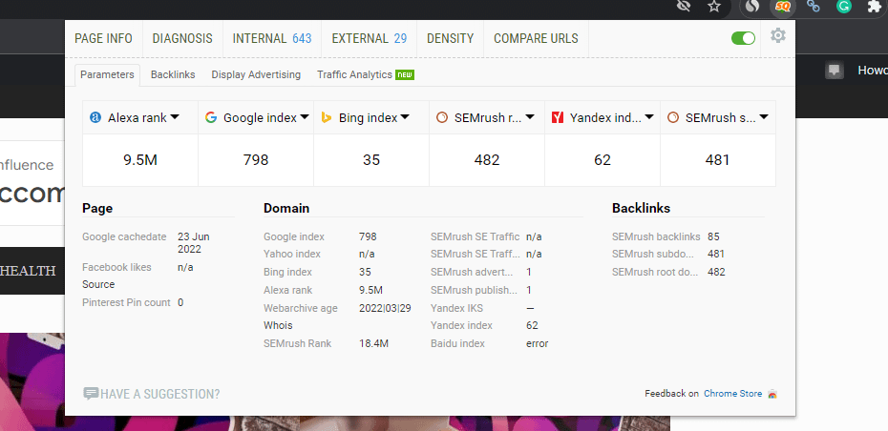The image size is (888, 431).
Task: Open the Bing index parameter dropdown
Action: 405,117
